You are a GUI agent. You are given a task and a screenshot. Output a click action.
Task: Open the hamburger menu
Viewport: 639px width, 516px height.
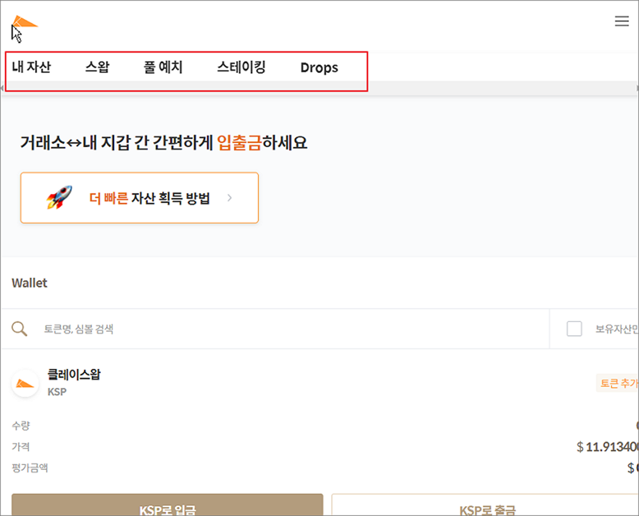point(622,21)
